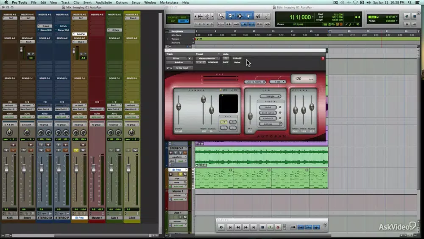Click the red target button in plug-in header

[323, 59]
